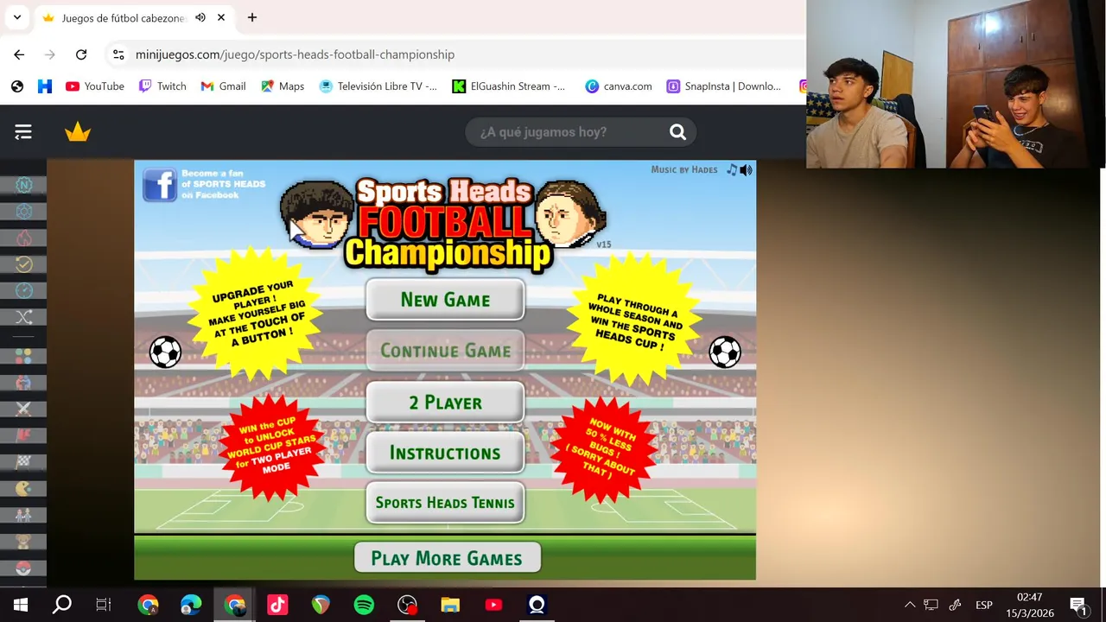Open the globe bookmark icon
1106x622 pixels.
(x=17, y=86)
